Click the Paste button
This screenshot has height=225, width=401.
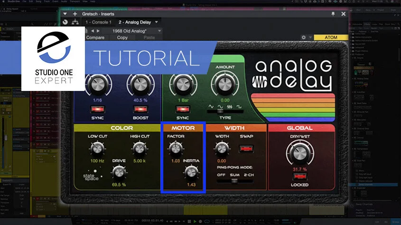(149, 37)
